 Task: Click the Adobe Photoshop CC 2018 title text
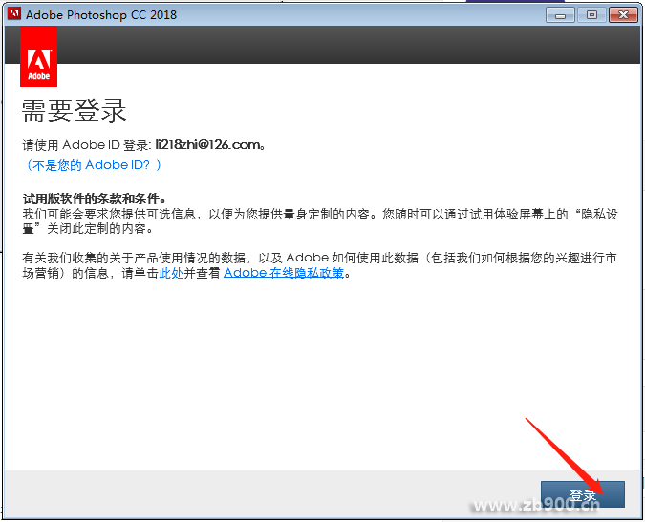pos(101,14)
